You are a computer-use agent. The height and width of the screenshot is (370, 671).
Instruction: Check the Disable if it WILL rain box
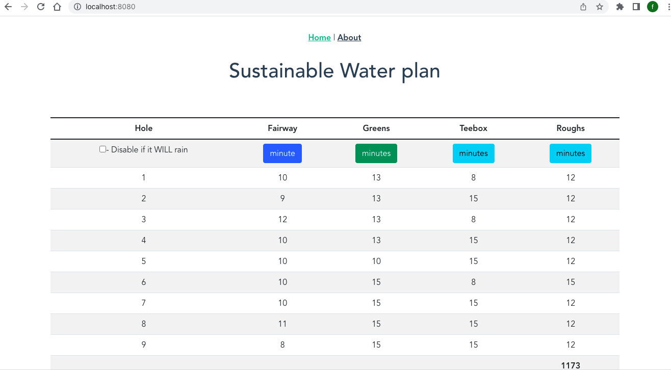(x=102, y=149)
